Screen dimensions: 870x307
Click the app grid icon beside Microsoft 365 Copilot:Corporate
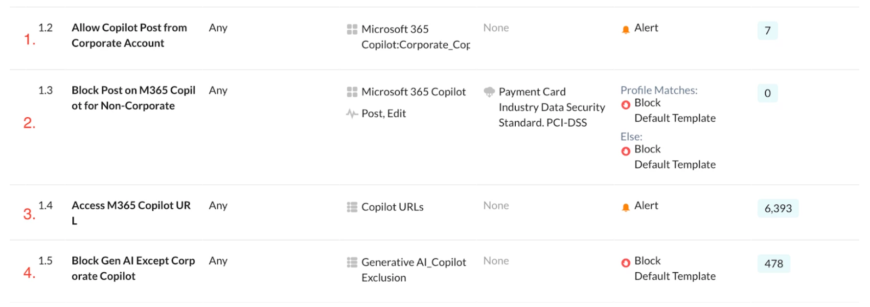(x=352, y=29)
